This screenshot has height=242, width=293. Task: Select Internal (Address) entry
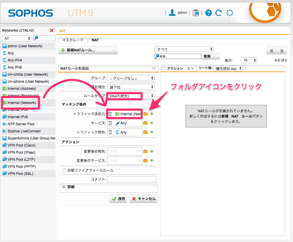(x=29, y=89)
